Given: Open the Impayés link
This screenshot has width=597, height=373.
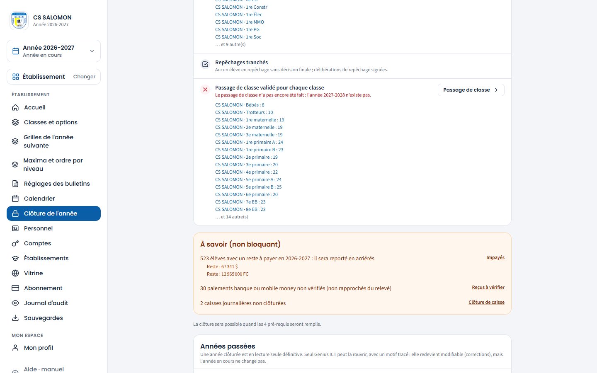Looking at the screenshot, I should click(x=495, y=258).
